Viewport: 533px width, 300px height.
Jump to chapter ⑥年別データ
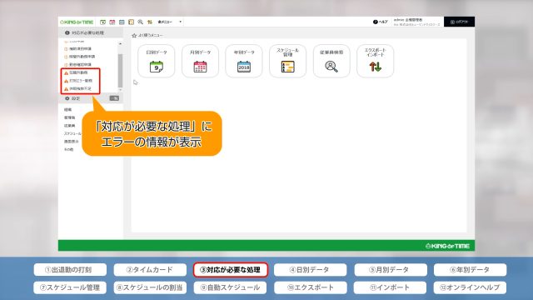click(x=470, y=270)
